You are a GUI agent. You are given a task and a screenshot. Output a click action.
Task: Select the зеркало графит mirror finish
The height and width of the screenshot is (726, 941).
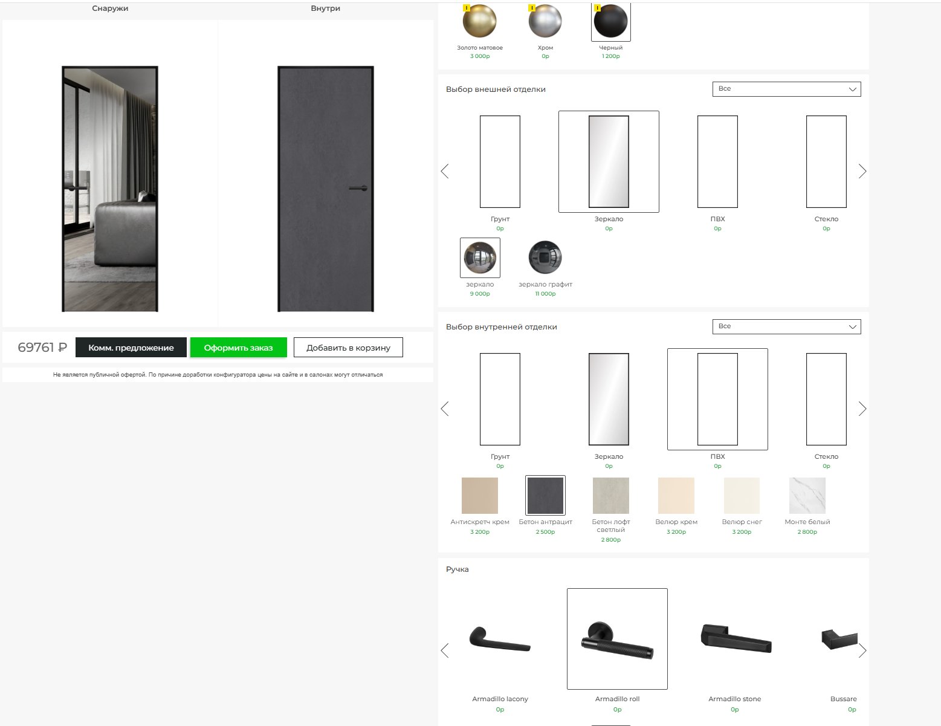tap(545, 258)
